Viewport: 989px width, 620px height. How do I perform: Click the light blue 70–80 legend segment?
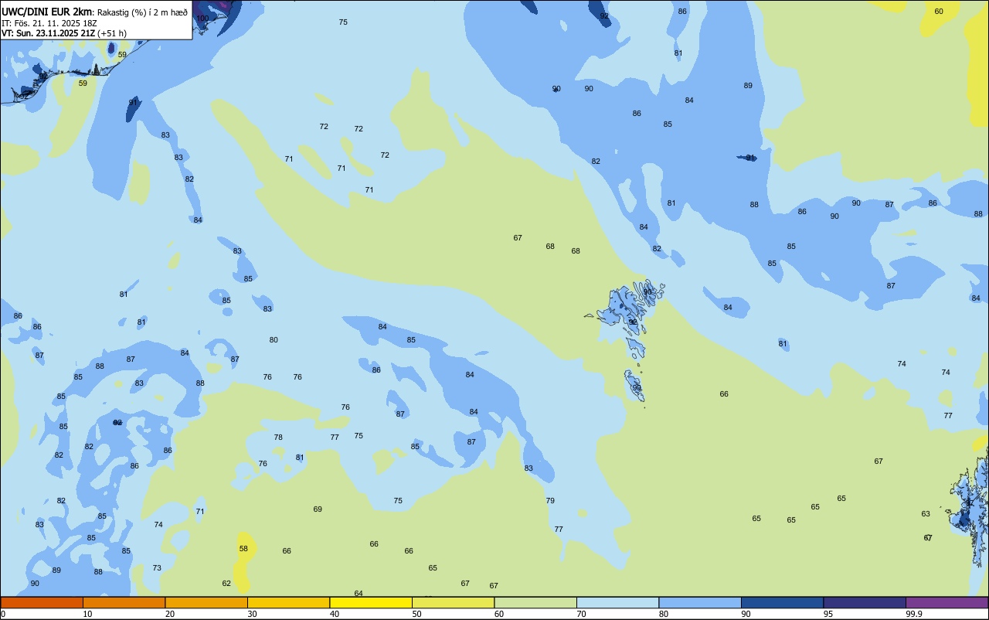tap(617, 602)
